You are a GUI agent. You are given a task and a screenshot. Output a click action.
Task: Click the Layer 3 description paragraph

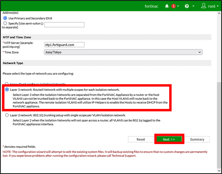[90, 101]
